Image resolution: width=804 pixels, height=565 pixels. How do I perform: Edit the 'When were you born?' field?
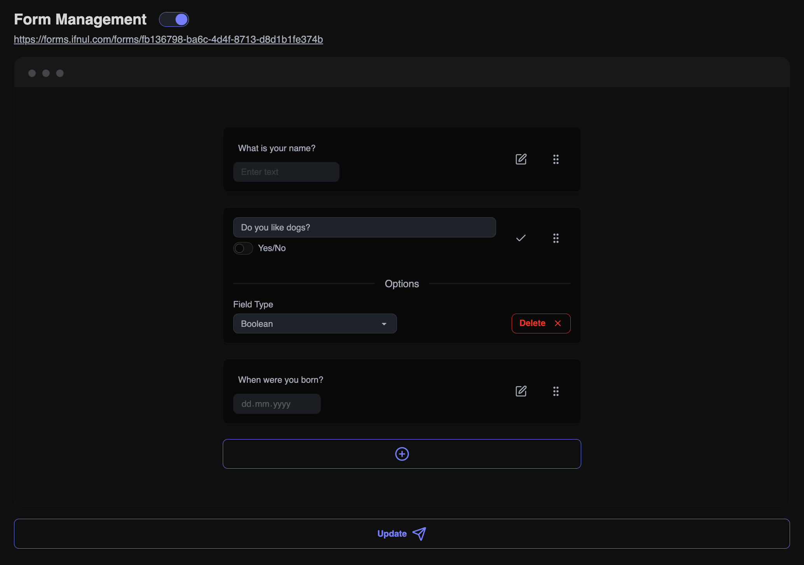click(x=521, y=391)
